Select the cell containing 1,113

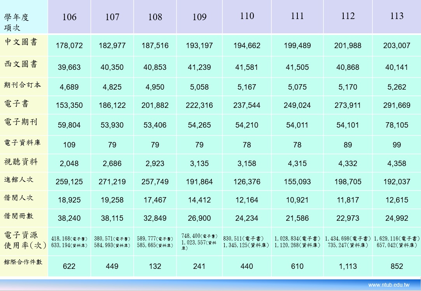[348, 266]
